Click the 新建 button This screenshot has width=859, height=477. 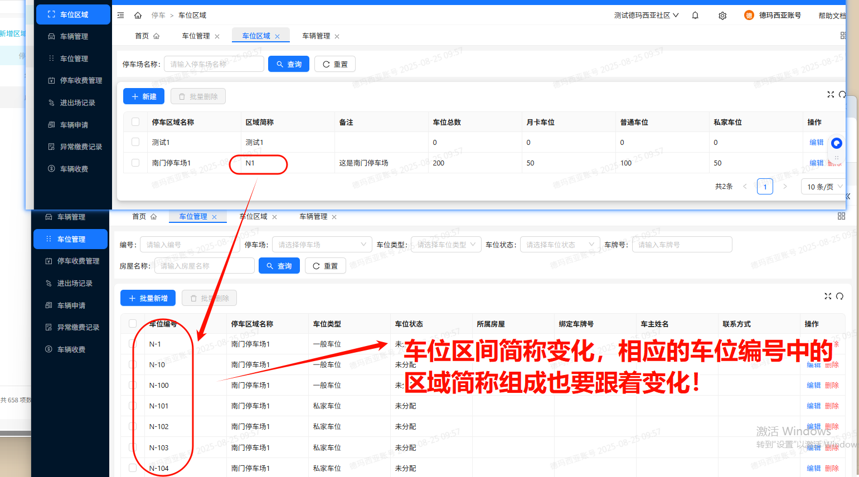pyautogui.click(x=144, y=96)
